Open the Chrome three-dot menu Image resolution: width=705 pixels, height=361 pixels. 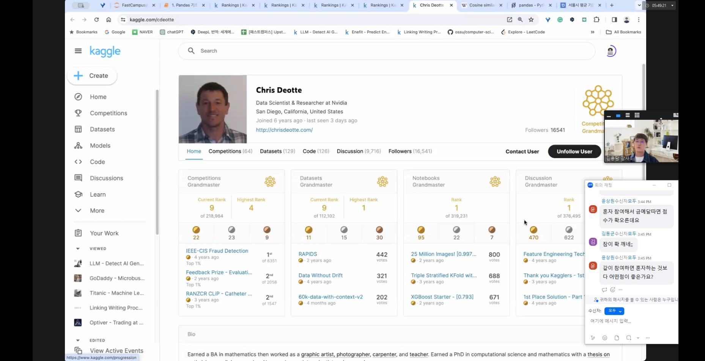click(639, 20)
